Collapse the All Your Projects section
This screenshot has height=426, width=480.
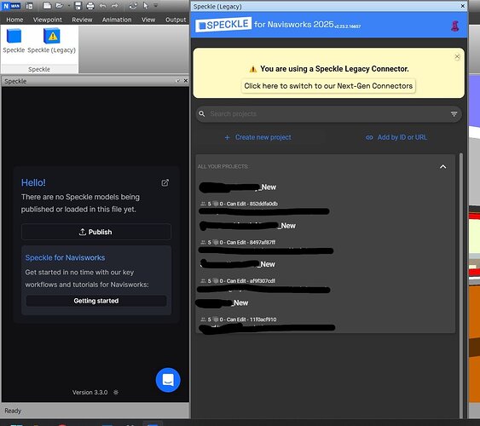442,167
